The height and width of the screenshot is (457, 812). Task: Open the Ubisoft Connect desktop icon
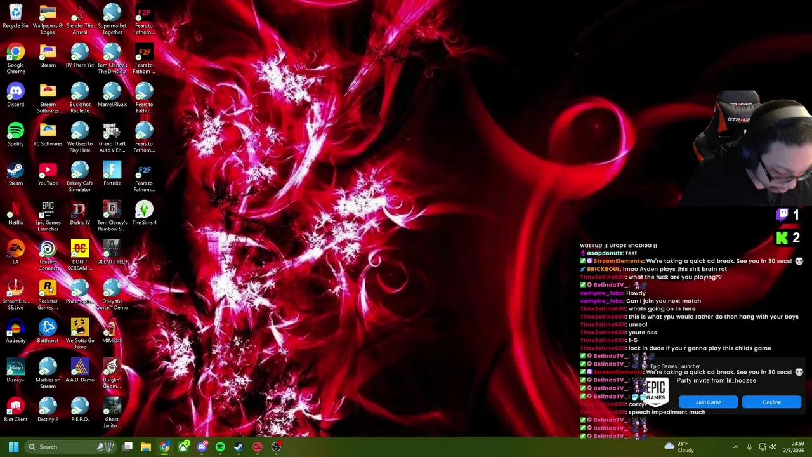click(x=48, y=256)
